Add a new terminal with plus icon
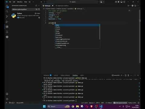 click(x=121, y=75)
